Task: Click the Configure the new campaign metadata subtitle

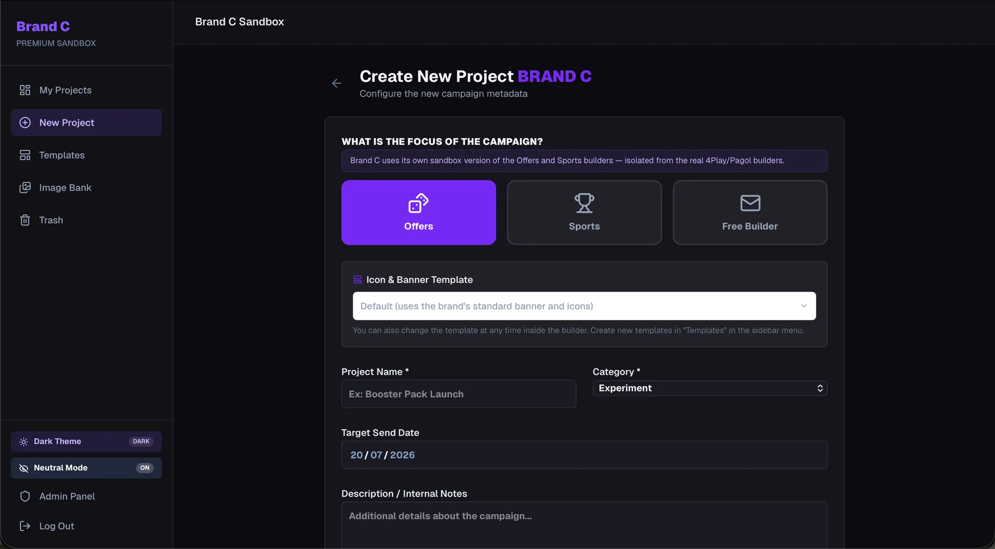Action: (x=443, y=94)
